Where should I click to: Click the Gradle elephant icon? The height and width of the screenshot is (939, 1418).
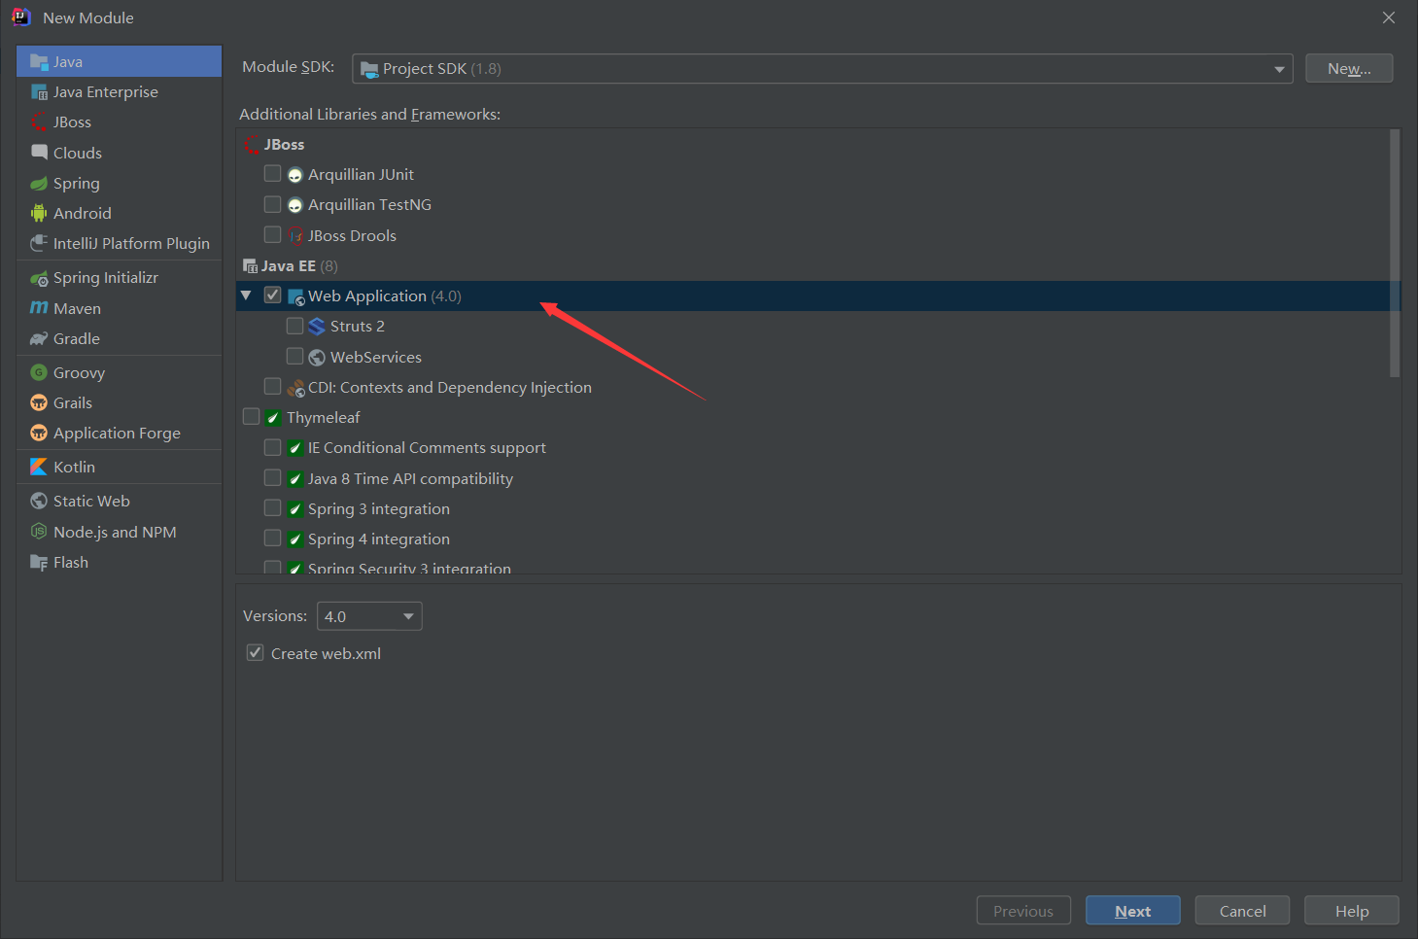(39, 338)
